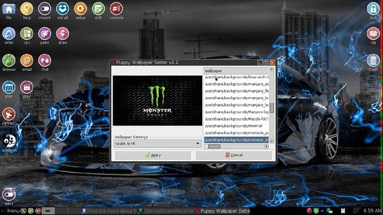Click the Monster Energy wallpaper preview
The height and width of the screenshot is (215, 383).
point(157,101)
